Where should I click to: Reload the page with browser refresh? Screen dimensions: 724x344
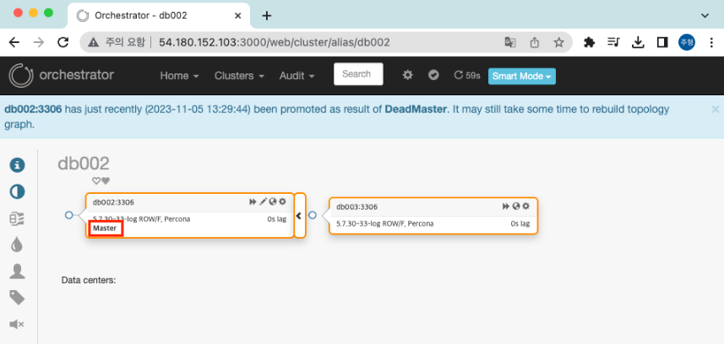[x=63, y=42]
